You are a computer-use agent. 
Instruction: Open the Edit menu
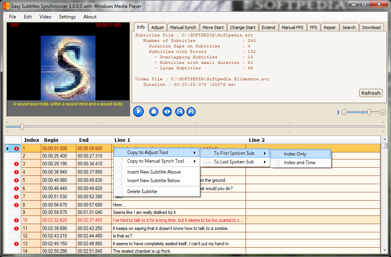[28, 17]
